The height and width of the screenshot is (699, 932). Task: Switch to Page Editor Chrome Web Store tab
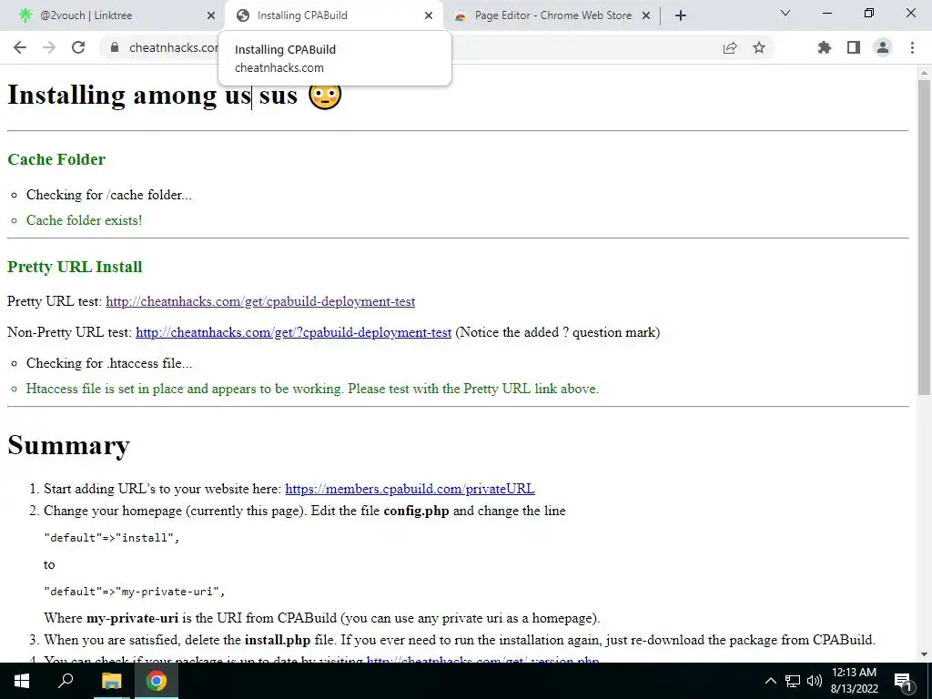pos(552,15)
